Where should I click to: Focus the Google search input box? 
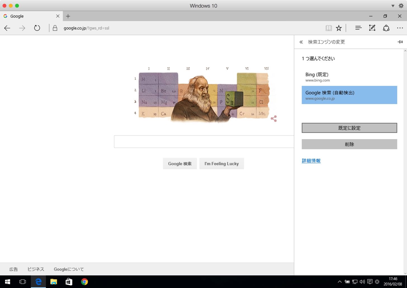click(x=204, y=141)
